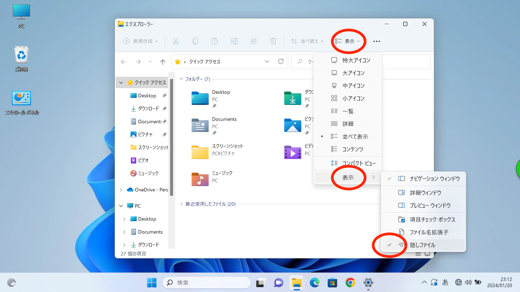
Task: Enable ファイル名拡張子 option
Action: [423, 232]
